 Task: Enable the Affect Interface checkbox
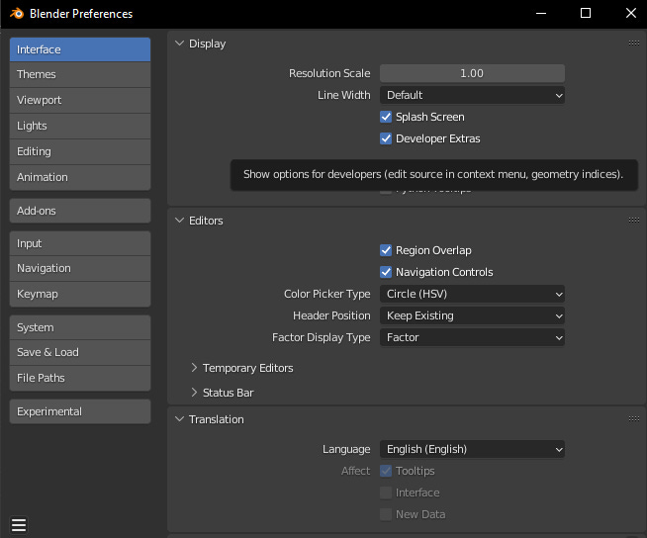pos(386,493)
